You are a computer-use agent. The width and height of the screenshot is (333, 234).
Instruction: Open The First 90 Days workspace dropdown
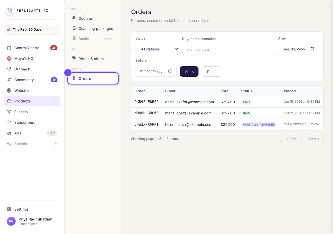point(32,30)
